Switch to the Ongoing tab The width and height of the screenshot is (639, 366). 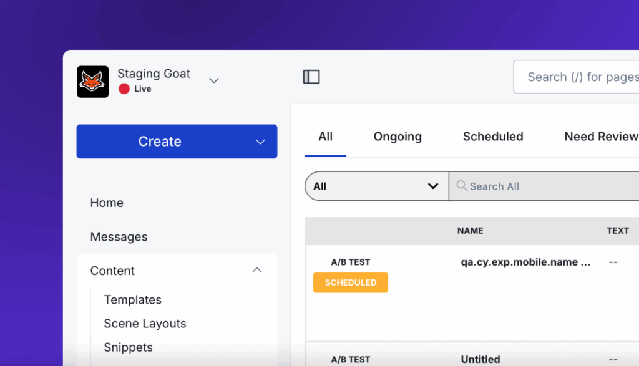pyautogui.click(x=398, y=137)
